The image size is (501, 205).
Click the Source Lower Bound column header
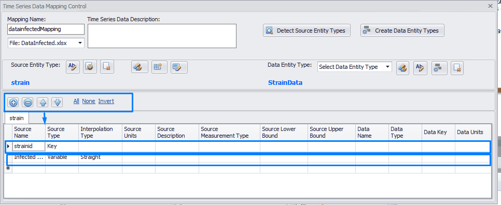click(284, 133)
